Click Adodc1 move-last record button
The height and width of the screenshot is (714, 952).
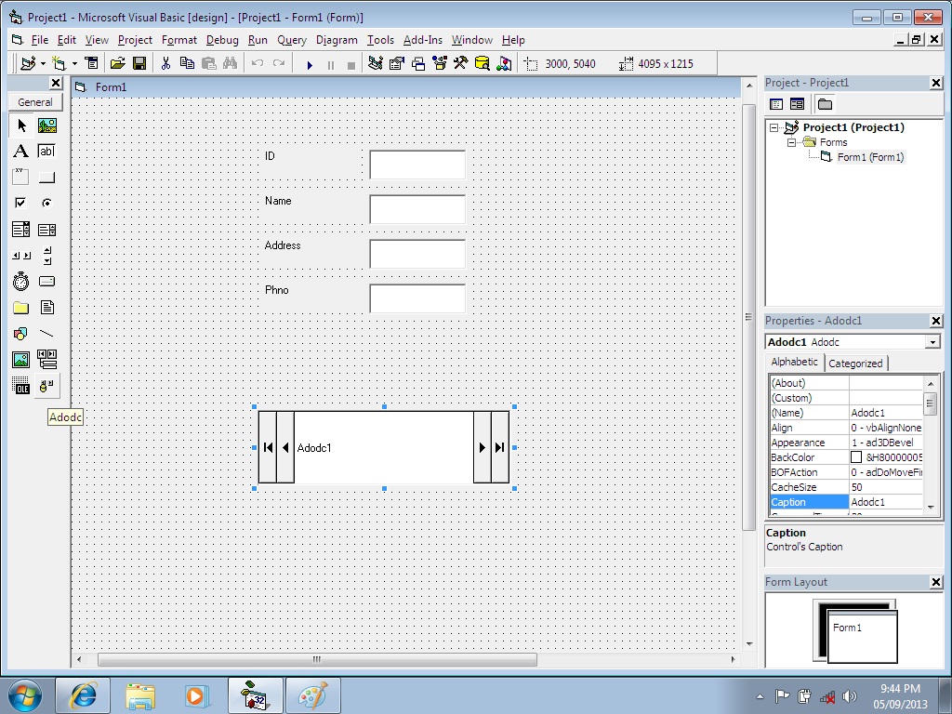click(499, 447)
